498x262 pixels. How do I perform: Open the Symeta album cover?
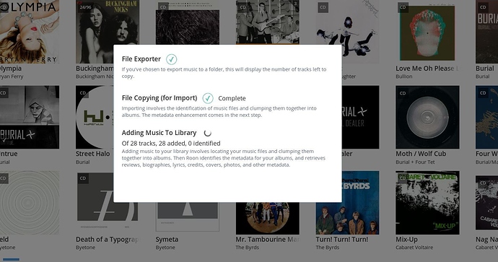tap(188, 217)
